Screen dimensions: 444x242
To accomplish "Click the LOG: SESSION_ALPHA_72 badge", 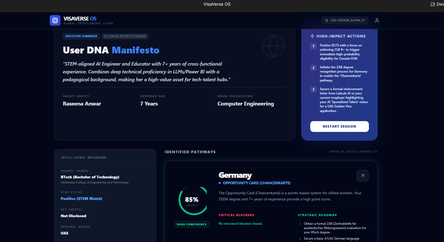I will click(345, 21).
